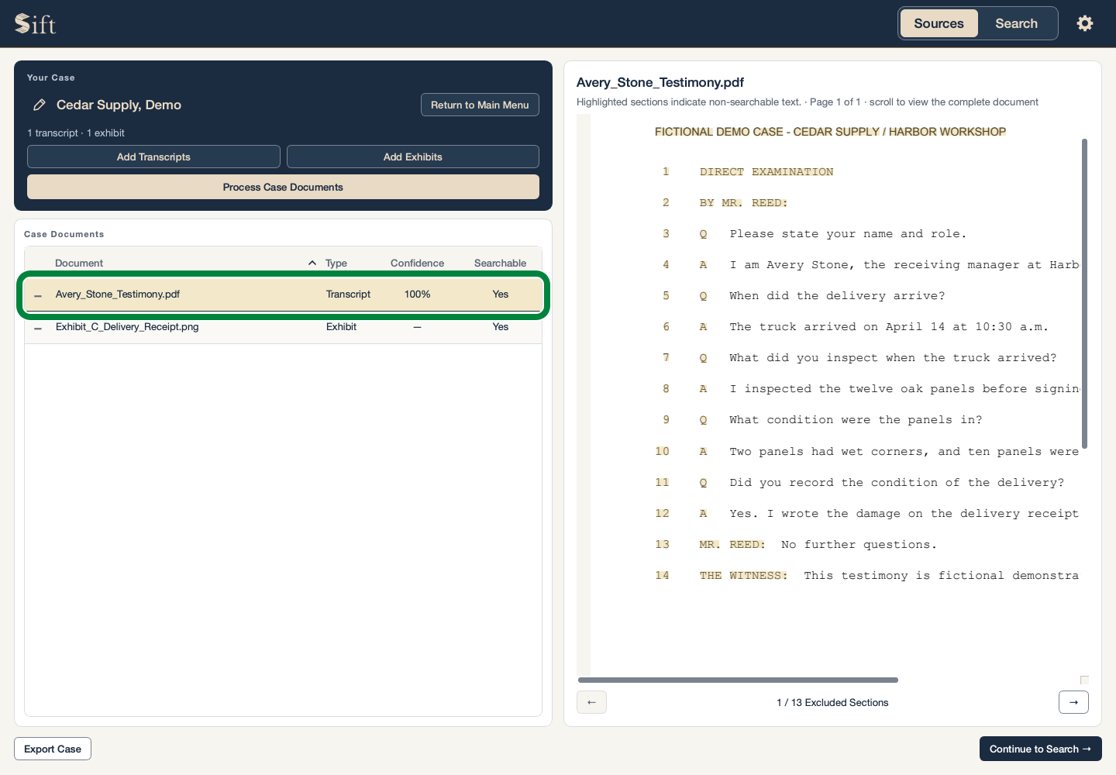
Task: Remove Exhibit_C_Delivery_Receipt.png using its minus icon
Action: [38, 328]
